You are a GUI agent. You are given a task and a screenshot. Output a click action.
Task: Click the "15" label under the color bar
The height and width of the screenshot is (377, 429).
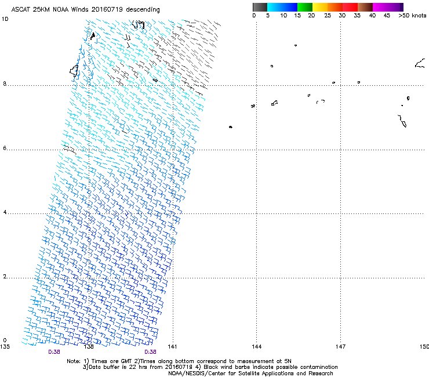pos(297,16)
